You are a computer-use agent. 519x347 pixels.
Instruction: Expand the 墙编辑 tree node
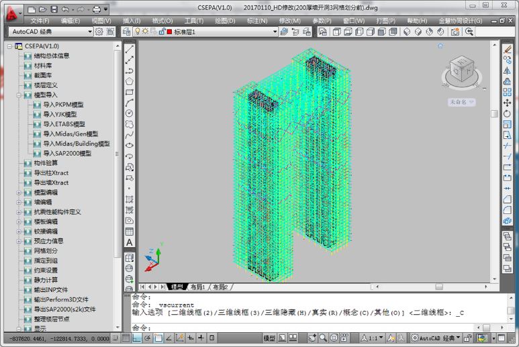[x=19, y=202]
